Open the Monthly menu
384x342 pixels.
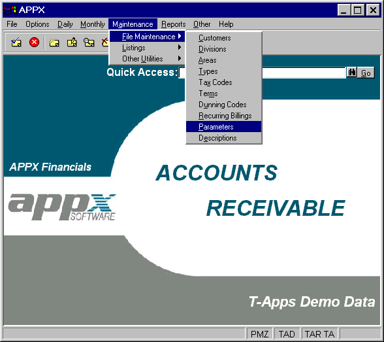click(92, 24)
